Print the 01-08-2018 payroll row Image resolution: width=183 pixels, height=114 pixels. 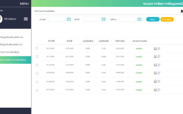pos(155,81)
